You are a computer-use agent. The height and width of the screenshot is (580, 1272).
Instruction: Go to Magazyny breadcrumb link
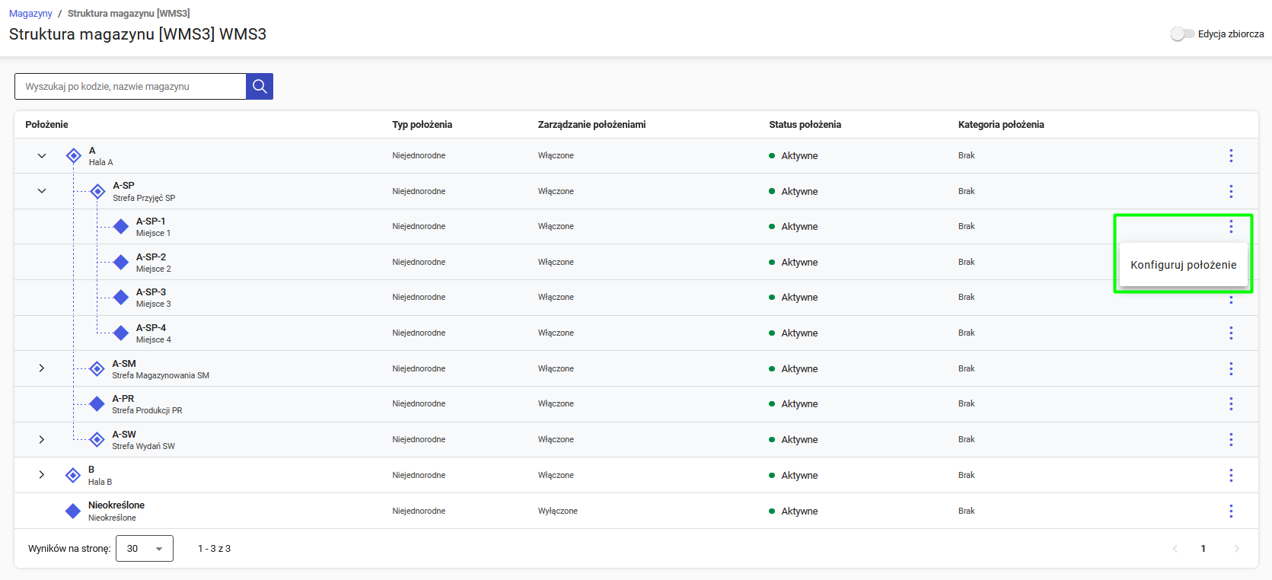pos(30,14)
